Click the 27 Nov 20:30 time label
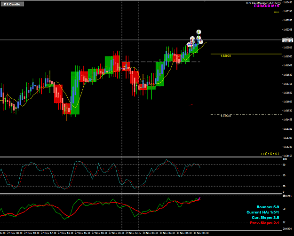Image resolution: width=294 pixels, height=236 pixels. [x=116, y=233]
